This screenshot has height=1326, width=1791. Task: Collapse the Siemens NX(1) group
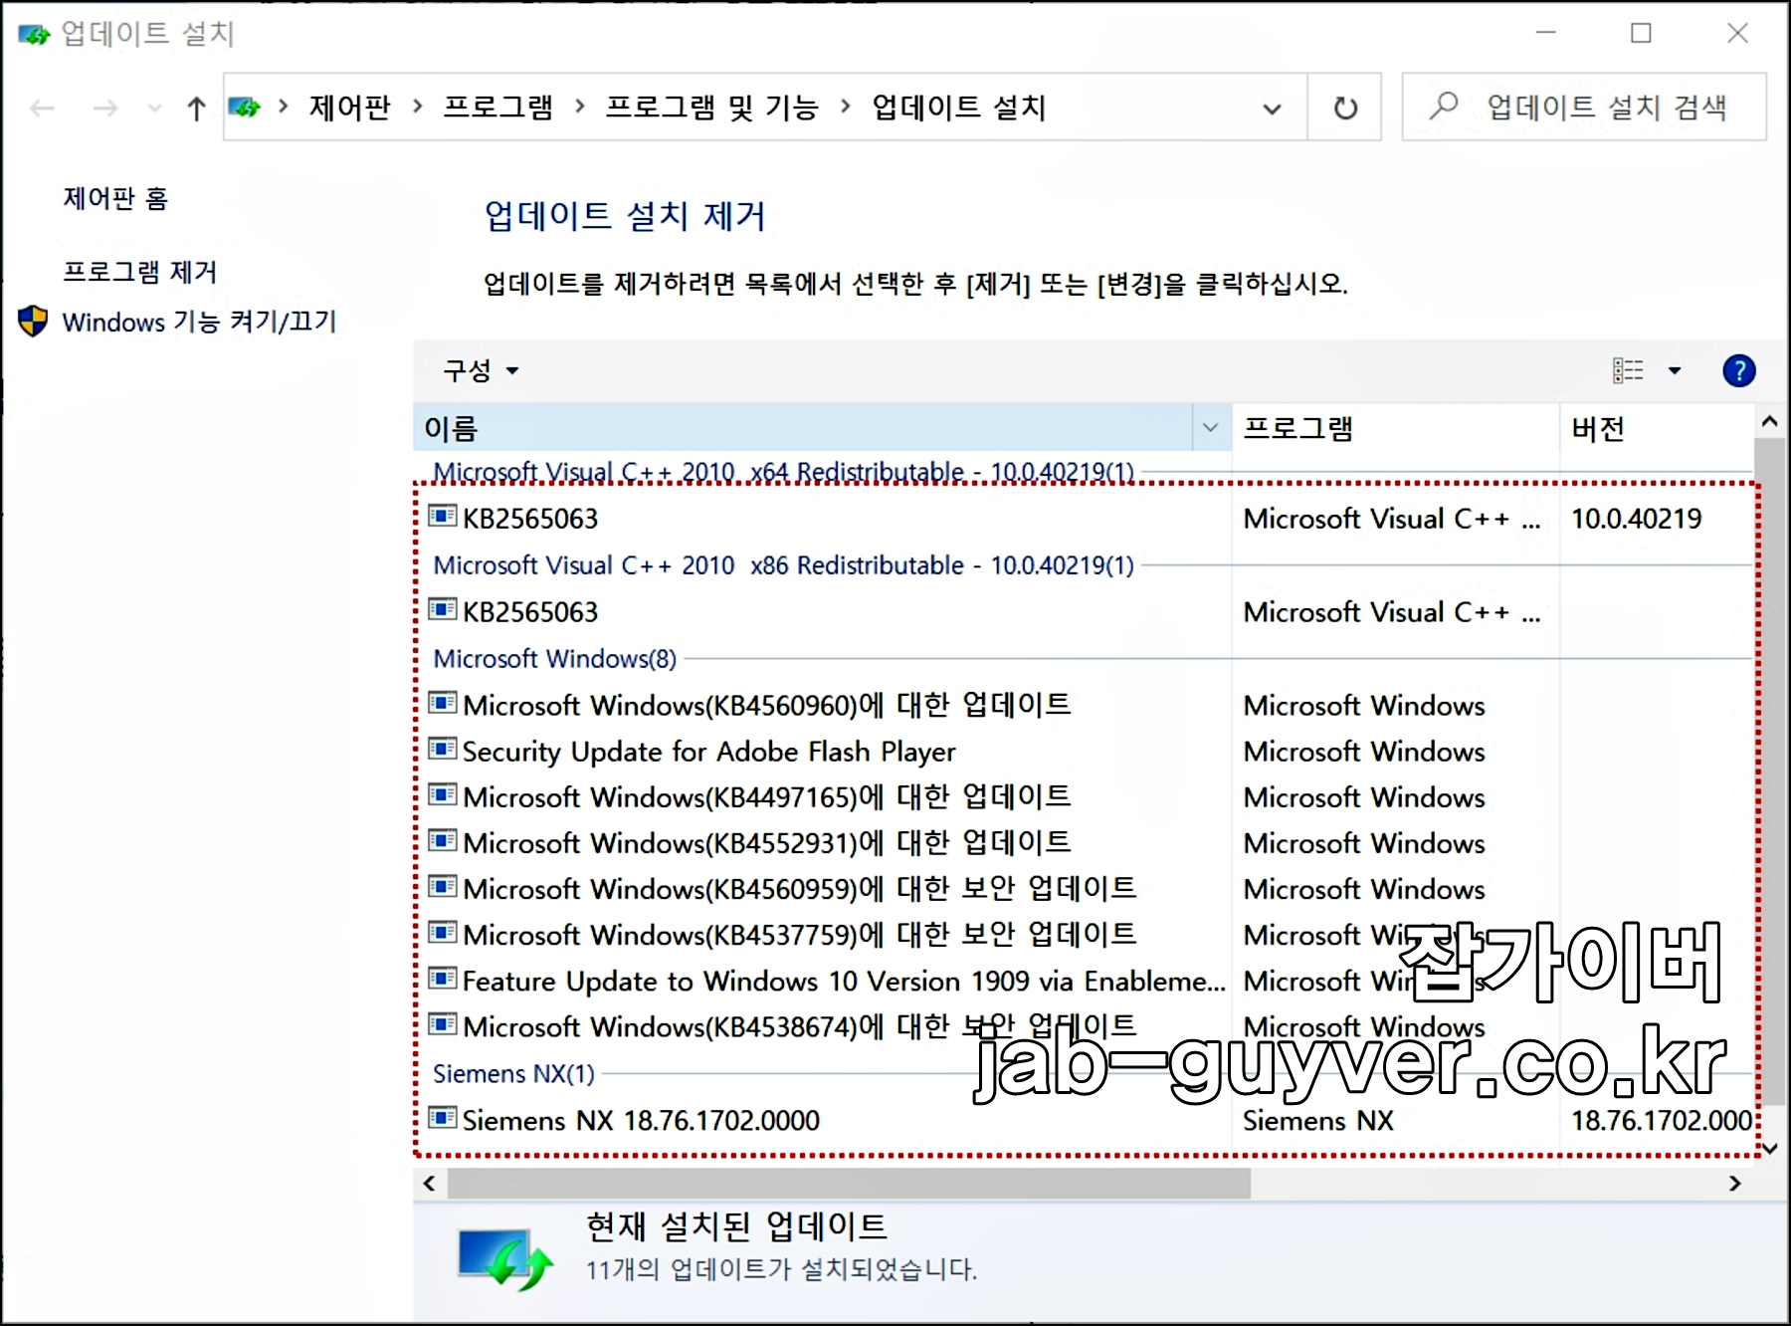513,1074
